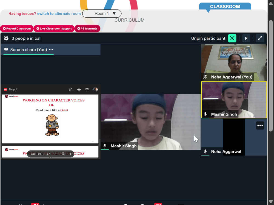
Task: Zoom in PDF with plus button
Action: pyautogui.click(x=70, y=154)
